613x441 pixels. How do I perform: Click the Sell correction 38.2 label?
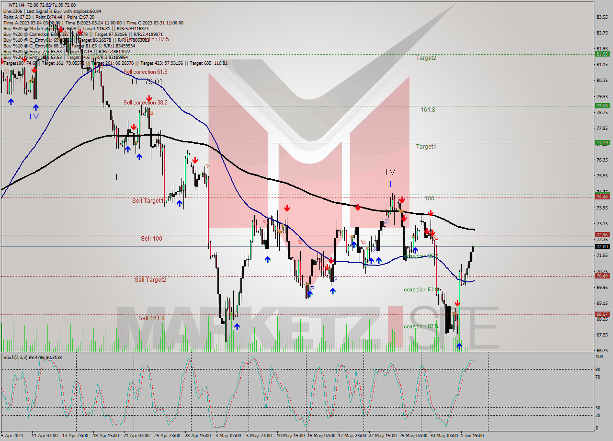(x=146, y=103)
